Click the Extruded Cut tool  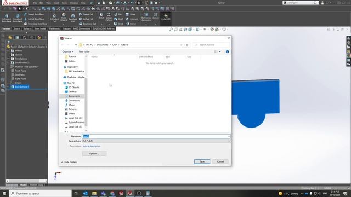(54, 18)
